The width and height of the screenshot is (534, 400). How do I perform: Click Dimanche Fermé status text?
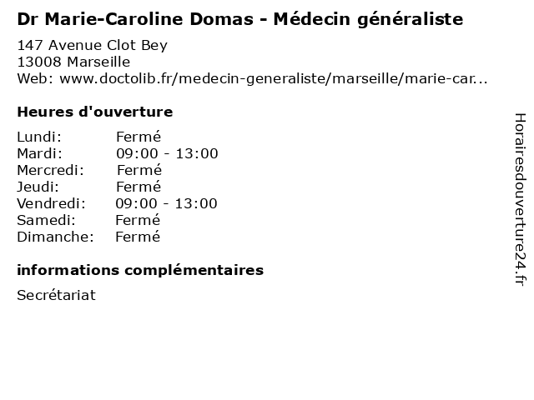point(138,237)
